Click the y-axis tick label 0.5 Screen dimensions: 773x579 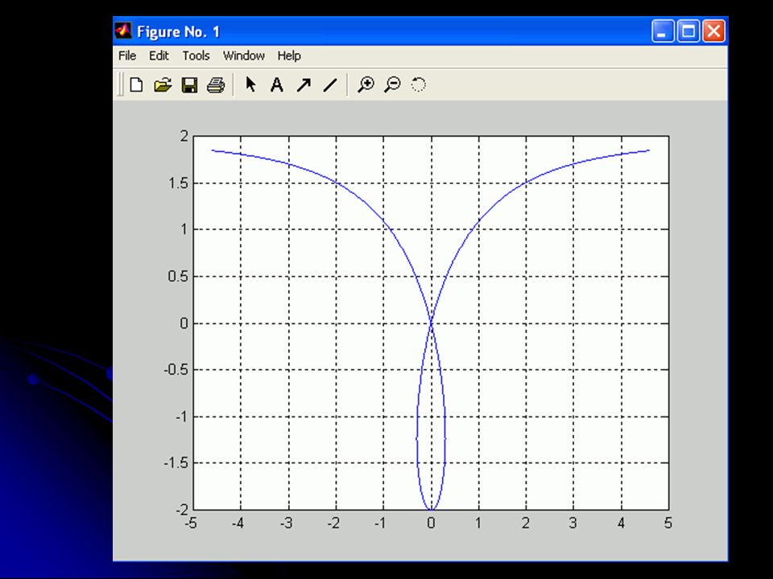(x=178, y=276)
